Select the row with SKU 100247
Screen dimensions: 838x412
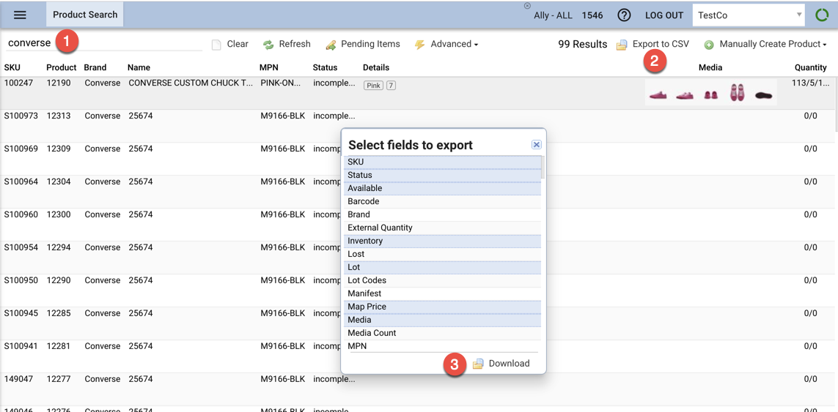coord(419,93)
